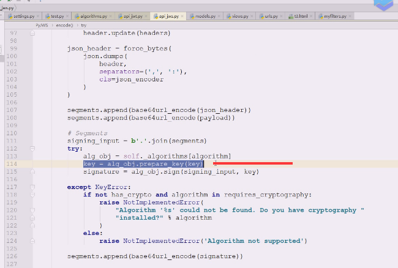Switch to the test.py tab

(58, 17)
